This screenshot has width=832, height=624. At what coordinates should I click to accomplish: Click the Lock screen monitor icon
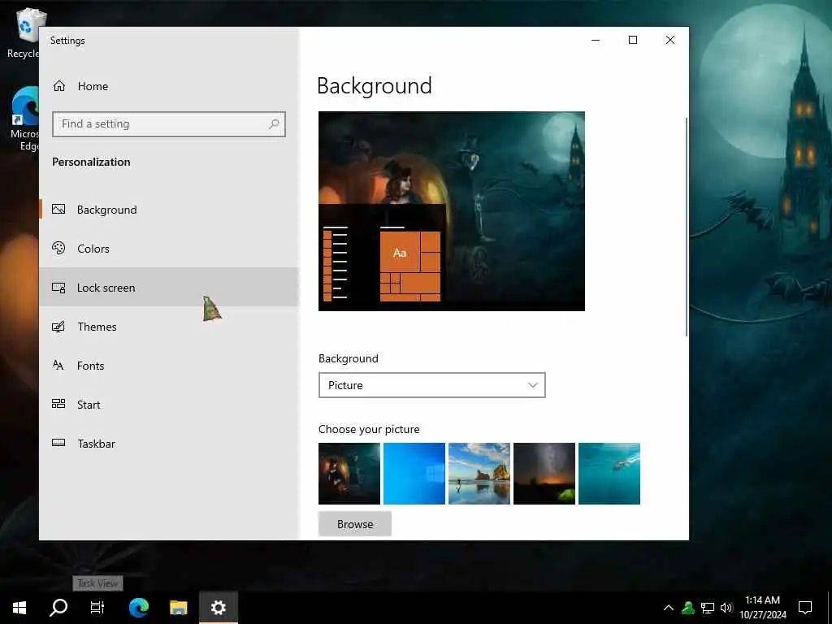(x=58, y=288)
